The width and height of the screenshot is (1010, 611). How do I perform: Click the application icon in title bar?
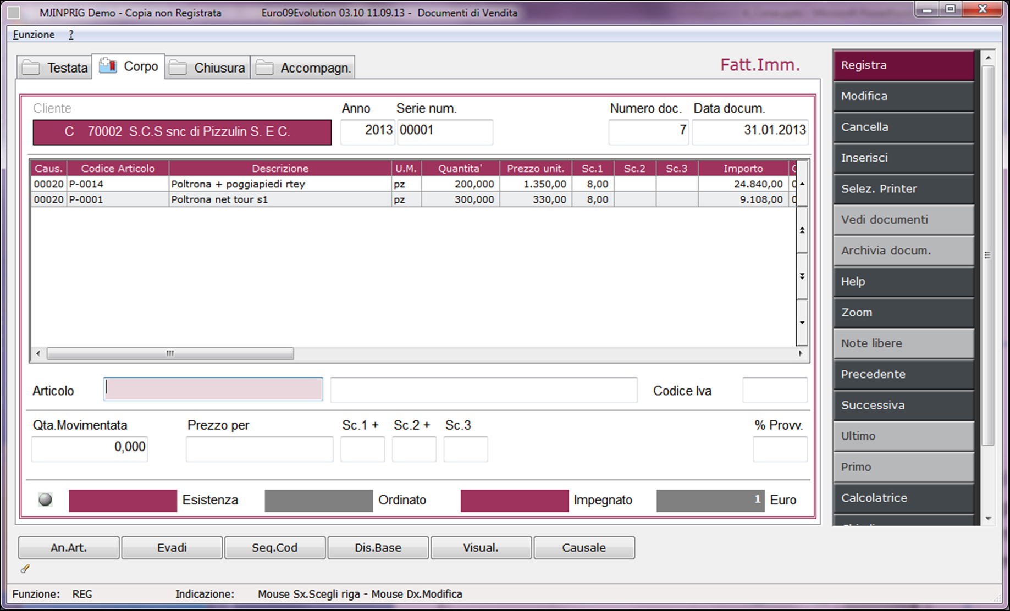(x=14, y=12)
